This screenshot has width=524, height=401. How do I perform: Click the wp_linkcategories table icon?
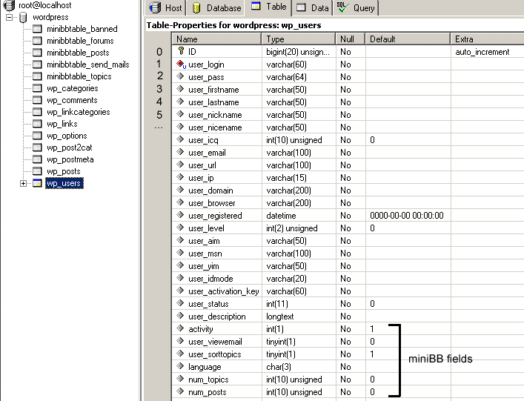[x=37, y=112]
